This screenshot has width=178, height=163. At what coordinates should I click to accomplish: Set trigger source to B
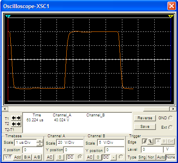[164, 142]
